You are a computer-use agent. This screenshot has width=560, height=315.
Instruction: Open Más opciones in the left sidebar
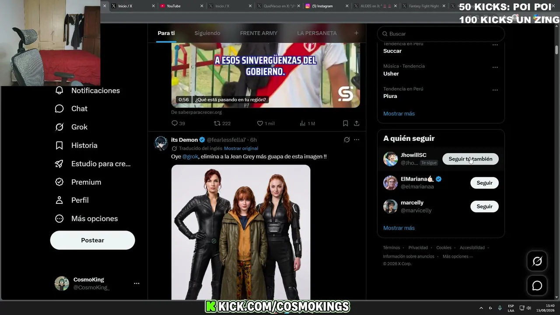click(86, 218)
